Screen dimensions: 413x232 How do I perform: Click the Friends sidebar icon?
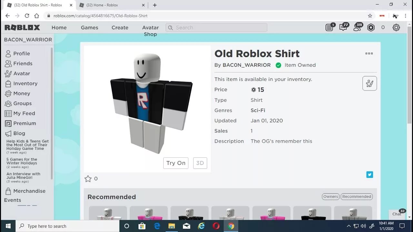8,63
